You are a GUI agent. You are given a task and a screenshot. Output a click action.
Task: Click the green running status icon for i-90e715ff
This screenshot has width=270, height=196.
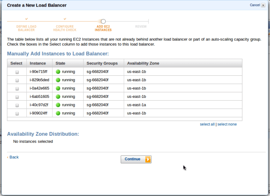[58, 72]
